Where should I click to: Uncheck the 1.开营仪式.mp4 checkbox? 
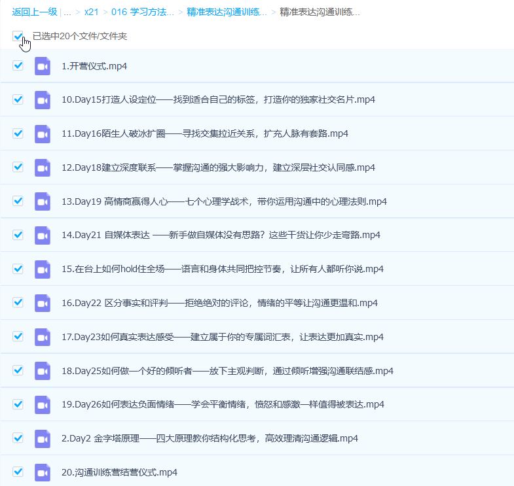click(18, 65)
